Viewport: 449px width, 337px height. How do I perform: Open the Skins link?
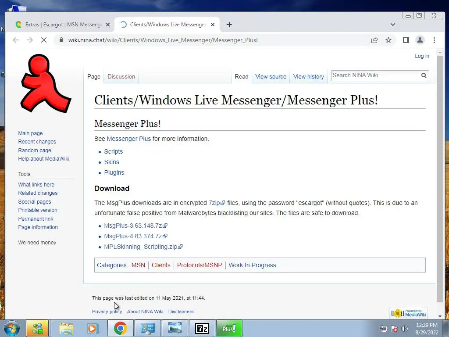[x=111, y=162]
